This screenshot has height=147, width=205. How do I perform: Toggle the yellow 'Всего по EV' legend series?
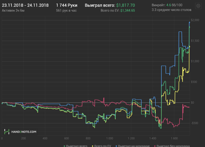point(101,146)
